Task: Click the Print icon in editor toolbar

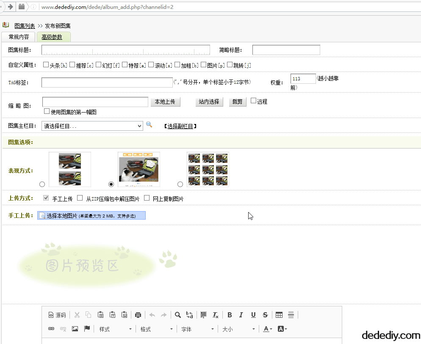Action: (x=138, y=315)
